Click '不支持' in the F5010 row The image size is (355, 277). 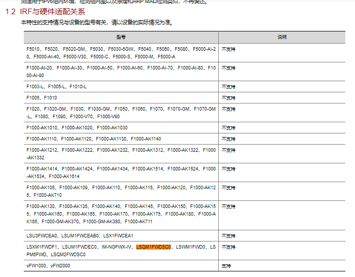[x=228, y=49]
